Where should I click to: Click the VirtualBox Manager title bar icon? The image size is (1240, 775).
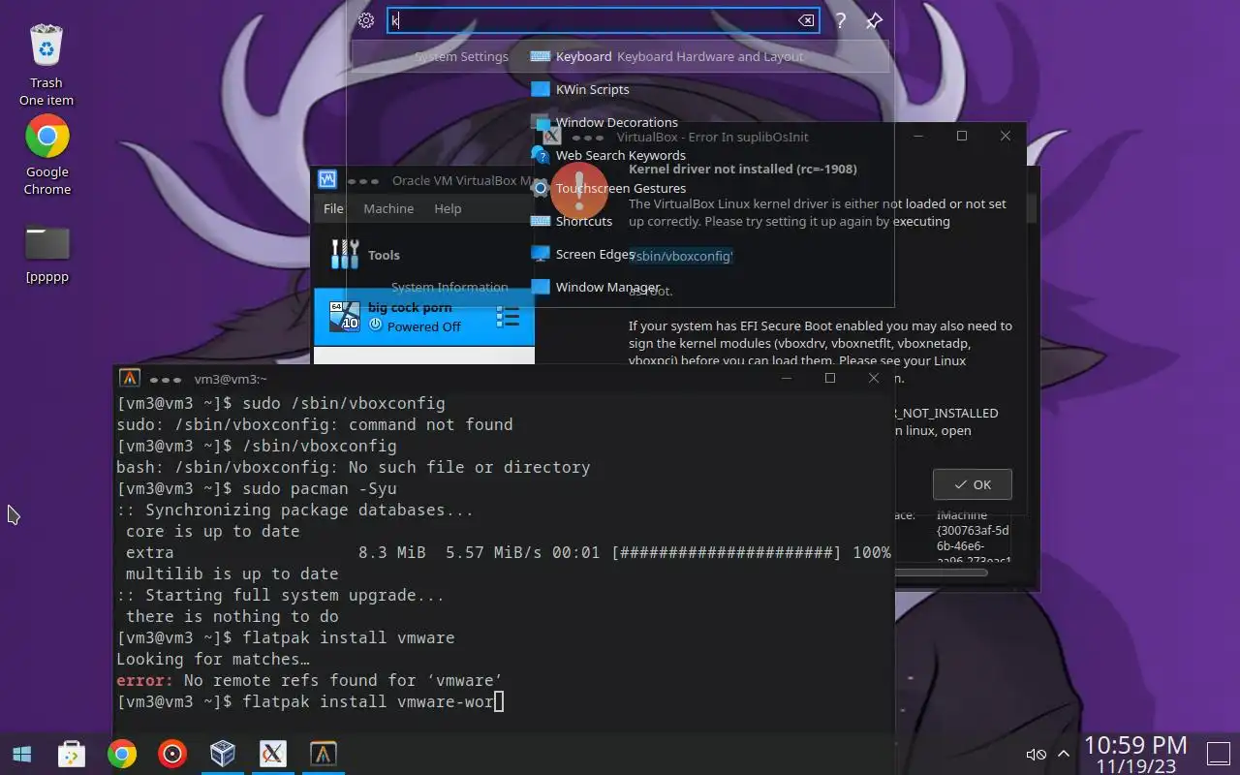[x=327, y=180]
